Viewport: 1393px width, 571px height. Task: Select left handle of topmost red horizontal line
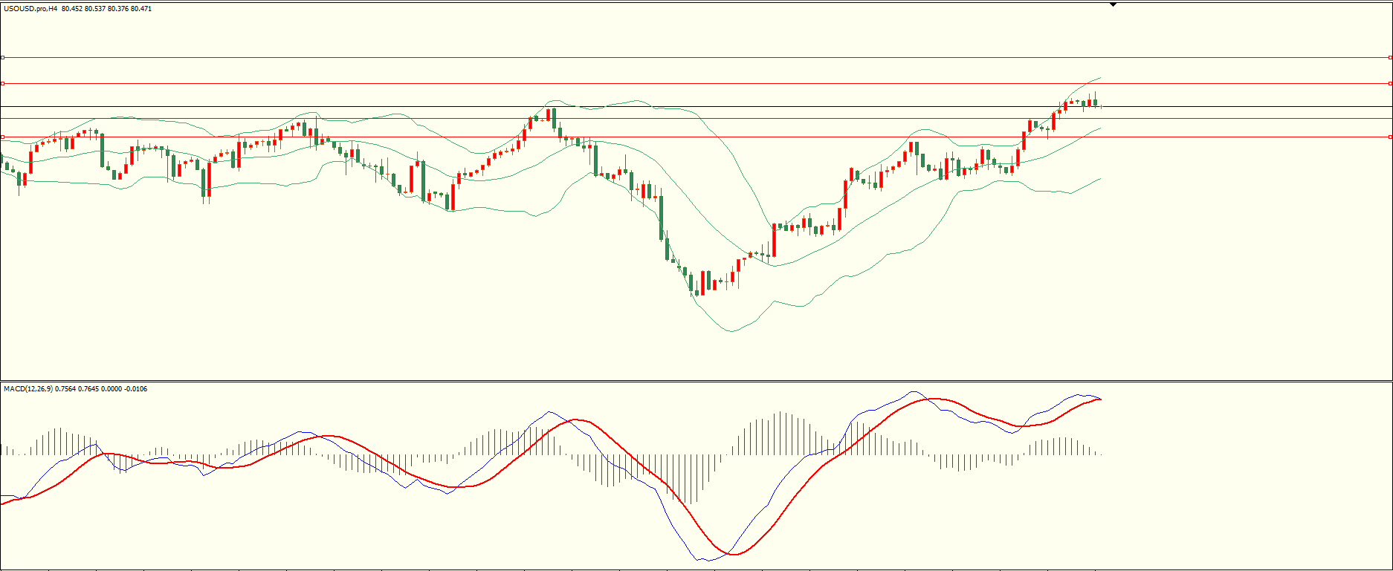[x=2, y=57]
